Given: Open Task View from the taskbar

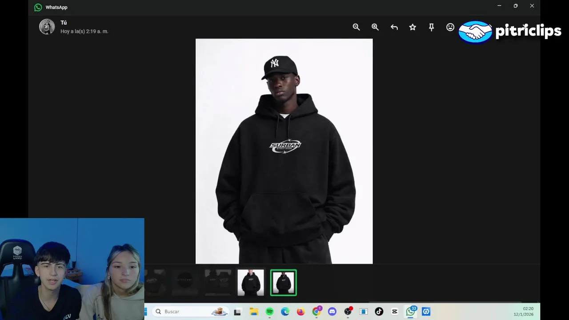Looking at the screenshot, I should point(237,312).
